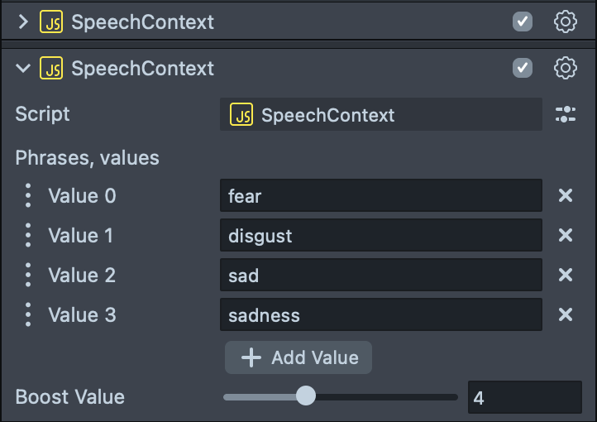Click the Boost Value number field
This screenshot has height=422, width=597.
[524, 397]
